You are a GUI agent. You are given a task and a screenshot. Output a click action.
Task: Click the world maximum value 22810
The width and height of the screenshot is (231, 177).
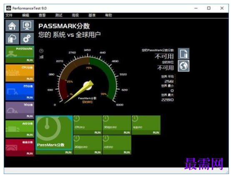click(x=168, y=100)
